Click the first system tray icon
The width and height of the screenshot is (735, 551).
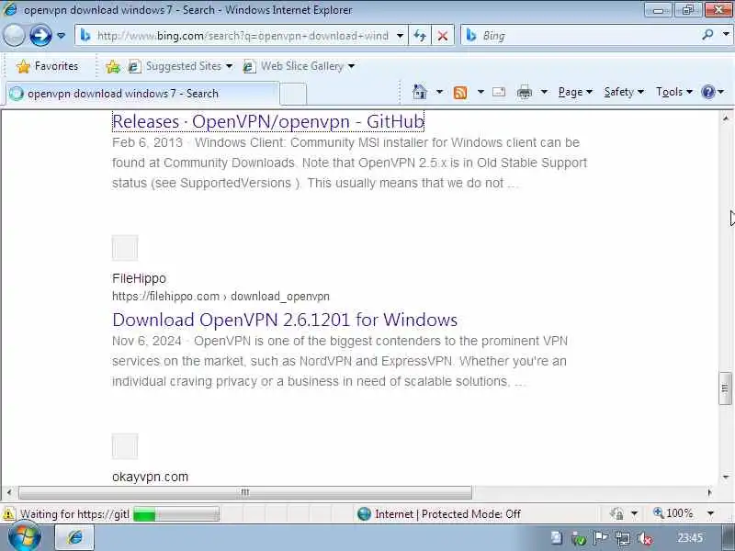pyautogui.click(x=557, y=538)
